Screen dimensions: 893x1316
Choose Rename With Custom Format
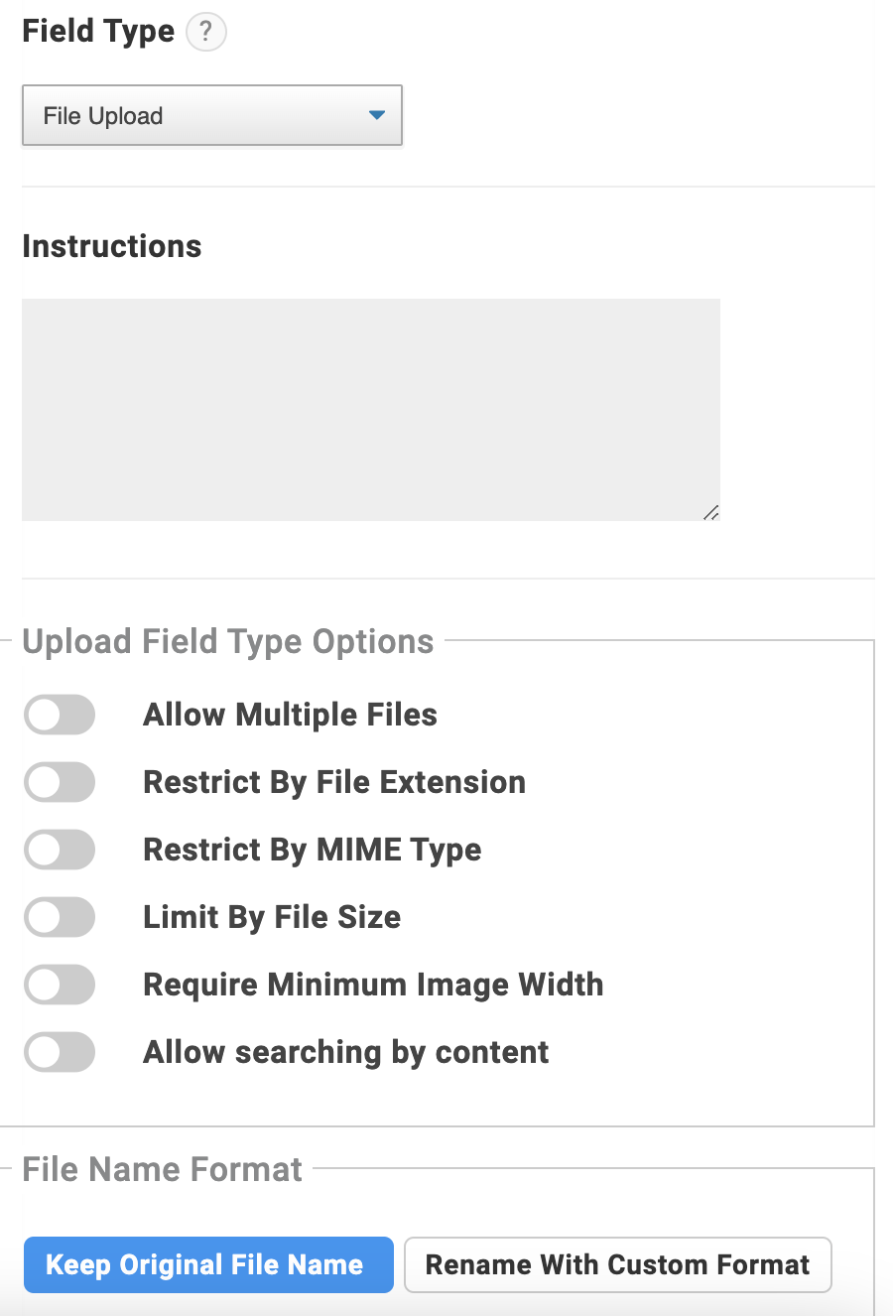pos(618,1264)
